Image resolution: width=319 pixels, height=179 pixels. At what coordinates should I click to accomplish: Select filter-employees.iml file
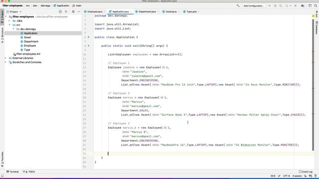click(x=28, y=54)
